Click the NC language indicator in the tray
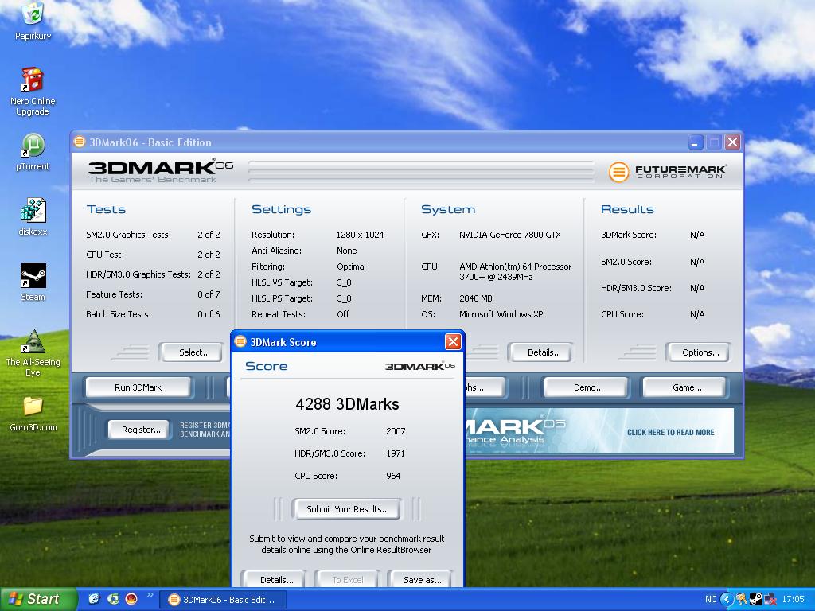The image size is (815, 611). point(711,600)
